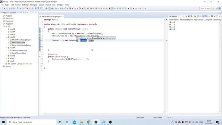Collapse the src folder node
The height and width of the screenshot is (125, 222).
point(4,26)
